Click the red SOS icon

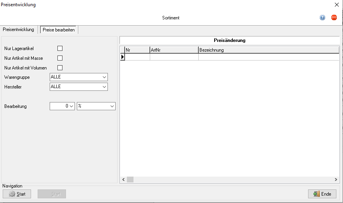click(334, 18)
